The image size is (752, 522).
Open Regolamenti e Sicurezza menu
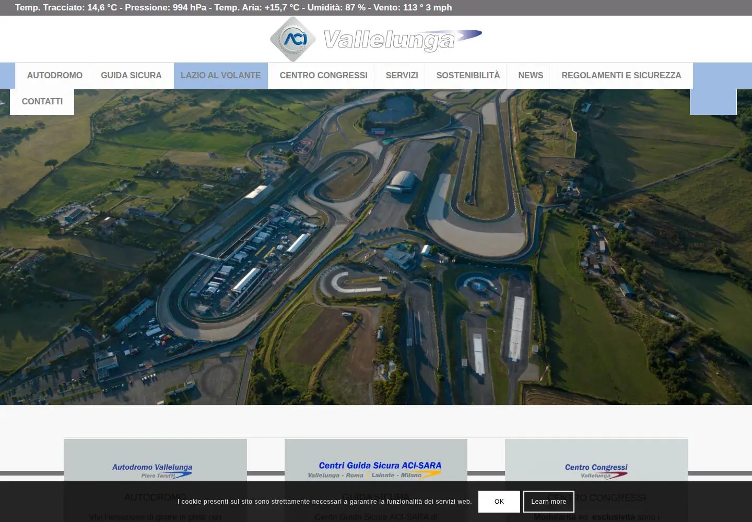(621, 76)
